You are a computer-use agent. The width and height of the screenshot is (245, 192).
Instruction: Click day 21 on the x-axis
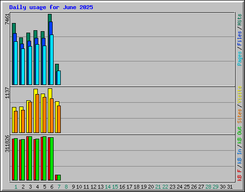[x=158, y=187]
